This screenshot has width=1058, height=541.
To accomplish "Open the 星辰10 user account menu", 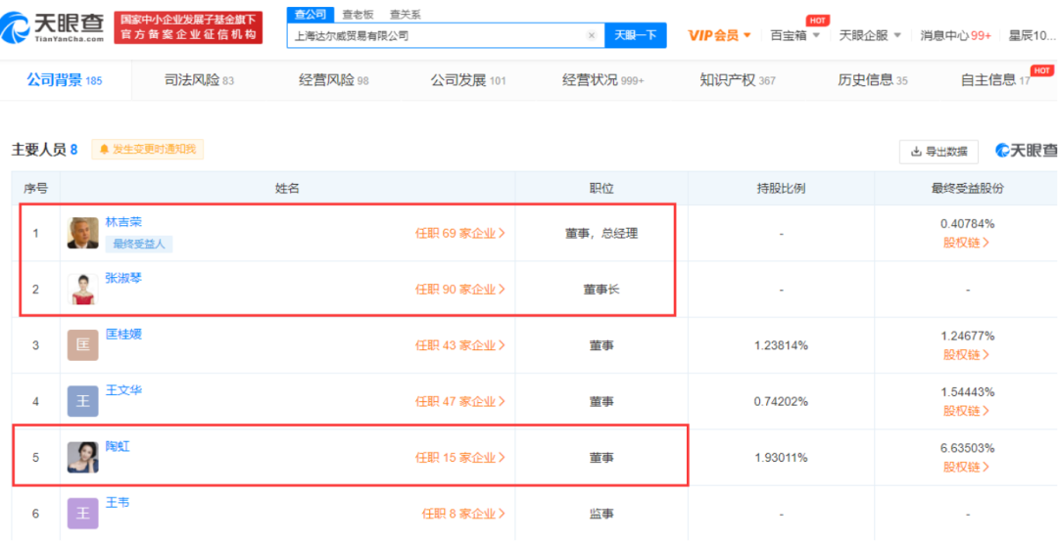I will [1033, 35].
